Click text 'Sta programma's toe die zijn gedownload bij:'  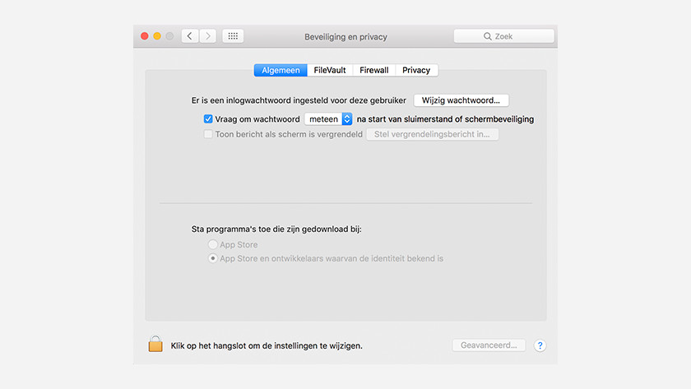coord(276,229)
